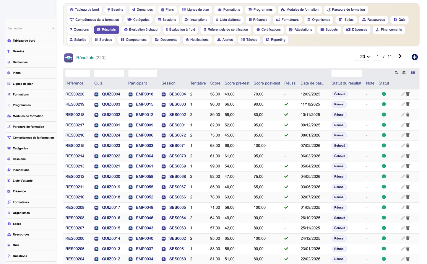427x264 pixels.
Task: Click the Référence column filter field
Action: pos(77,73)
